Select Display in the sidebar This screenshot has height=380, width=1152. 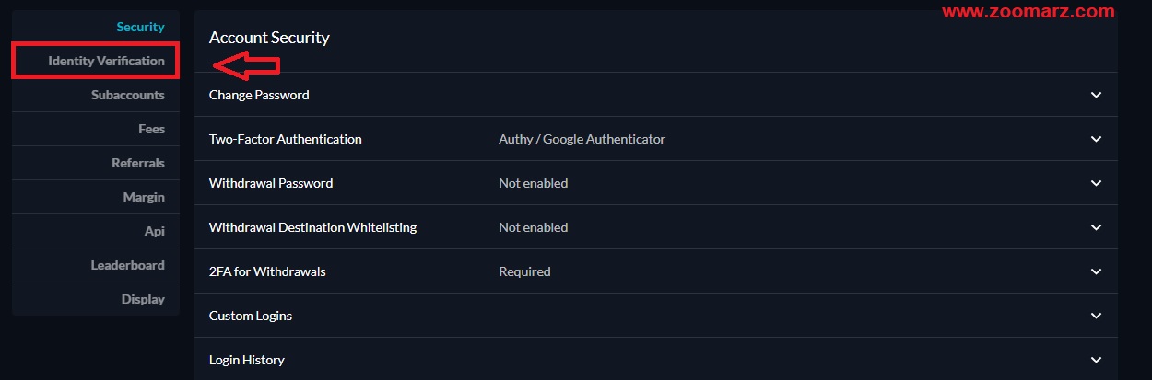[143, 299]
